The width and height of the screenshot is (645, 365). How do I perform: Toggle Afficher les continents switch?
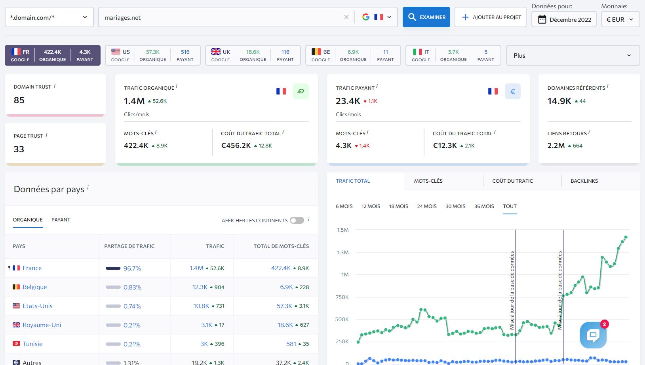(x=297, y=220)
